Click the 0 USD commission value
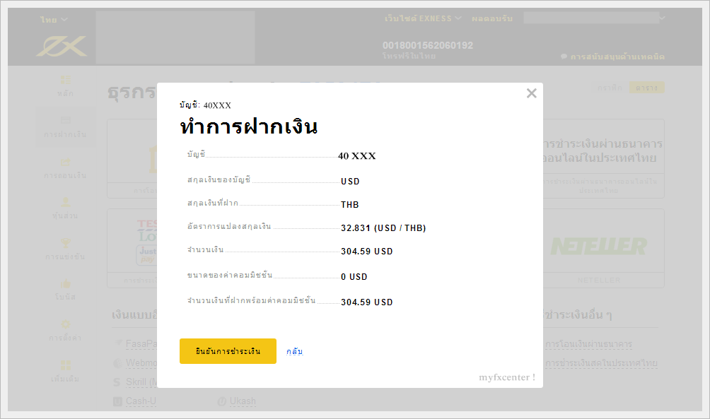 point(354,276)
